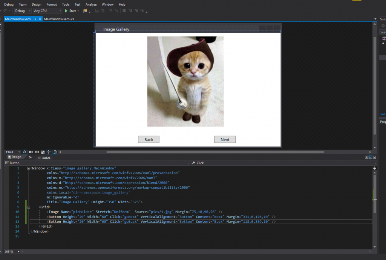The image size is (386, 260).
Task: Toggle snapping to snaplines in designer toolbar
Action: (x=49, y=152)
